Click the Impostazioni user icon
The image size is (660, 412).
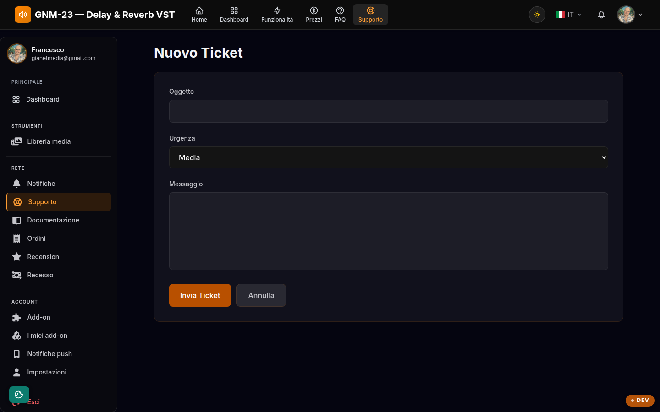pyautogui.click(x=16, y=372)
